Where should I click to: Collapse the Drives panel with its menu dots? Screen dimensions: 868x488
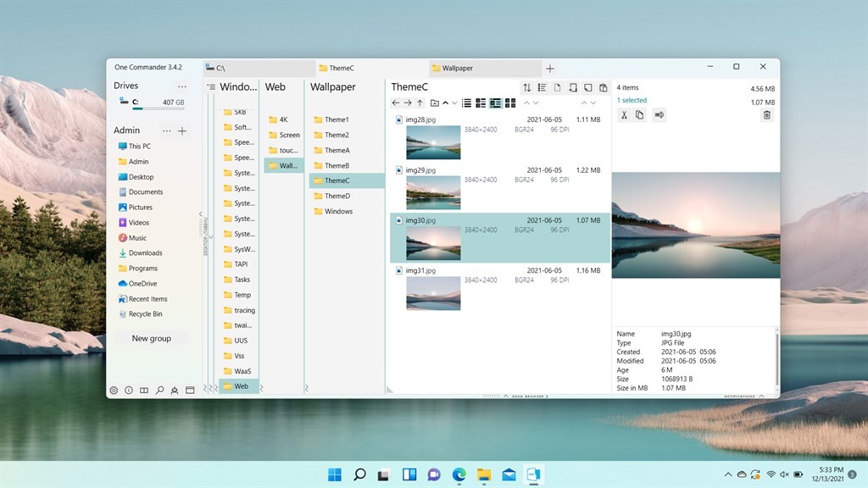tap(181, 87)
